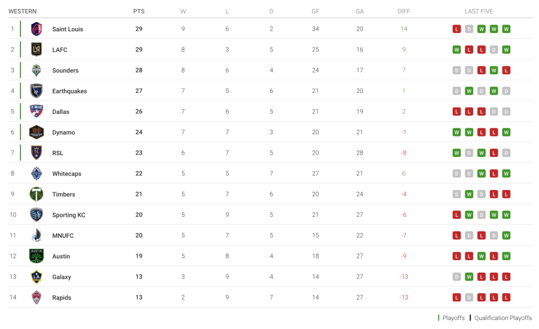The image size is (539, 329).
Task: Click the Saint Louis team crest
Action: (37, 29)
